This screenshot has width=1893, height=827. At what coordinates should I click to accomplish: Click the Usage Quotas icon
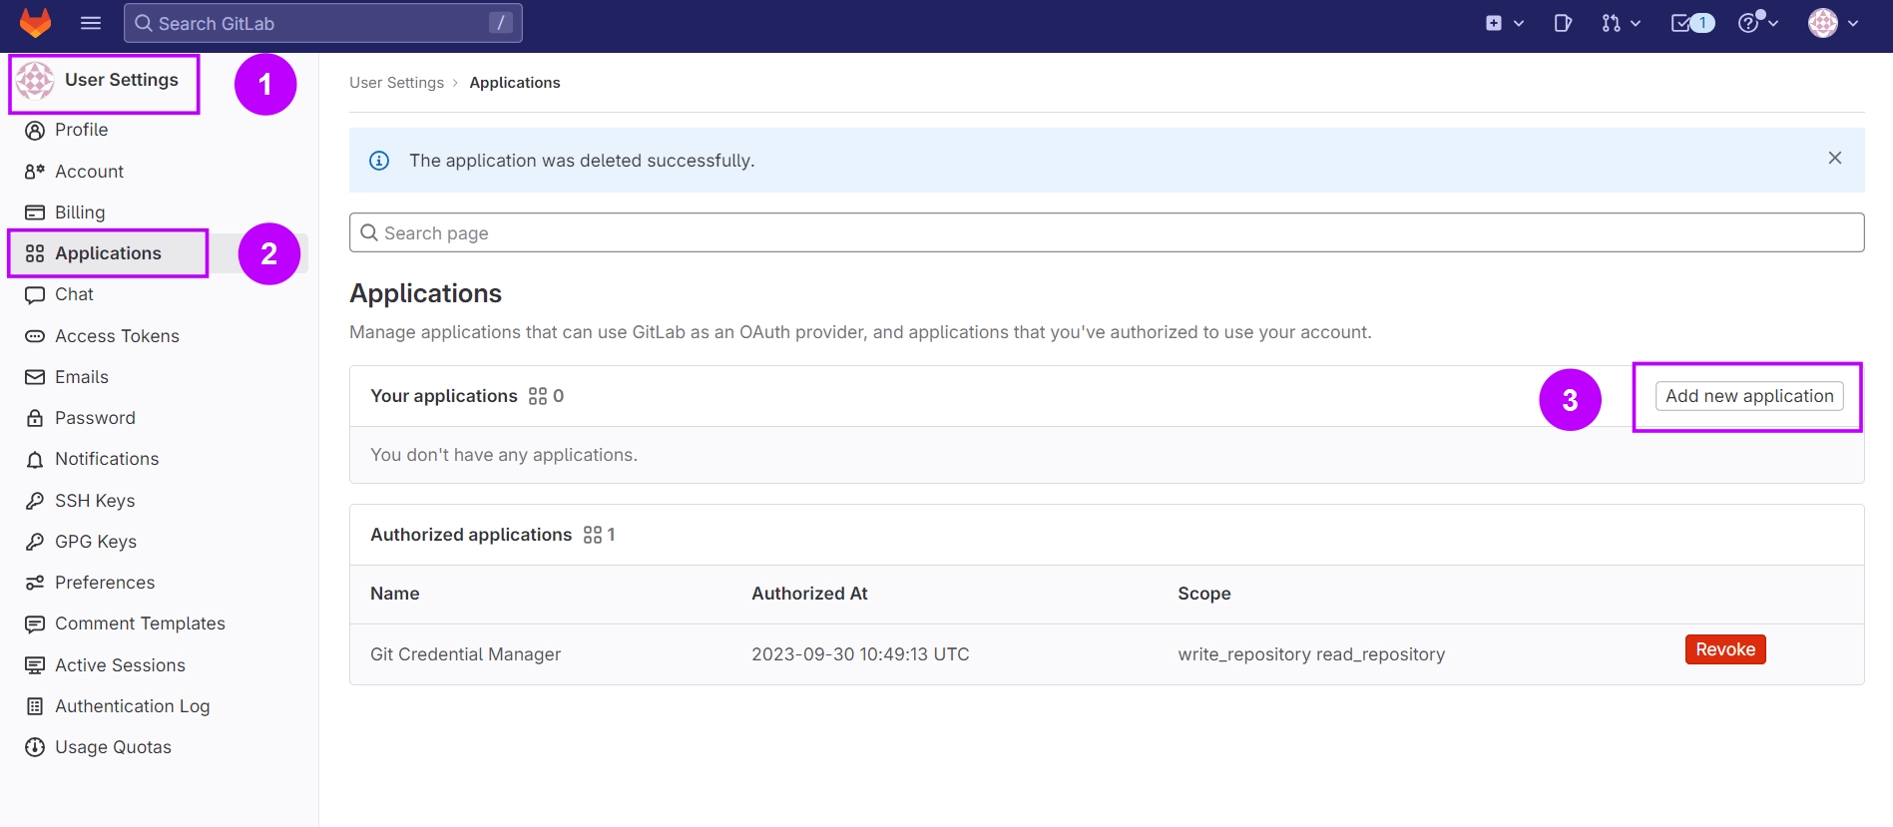tap(35, 747)
